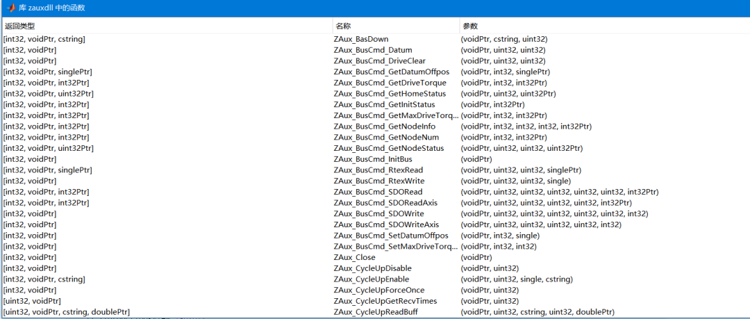Click ZAux_BasDown parameters (voidPtr, cstring, uint32)
Screen dimensions: 750x319
point(504,40)
